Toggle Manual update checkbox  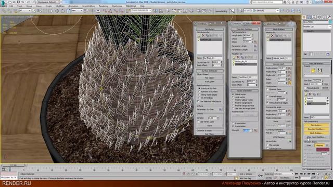305,88
